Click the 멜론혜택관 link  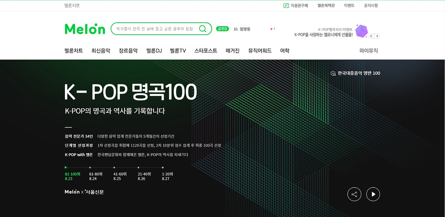[x=326, y=6]
